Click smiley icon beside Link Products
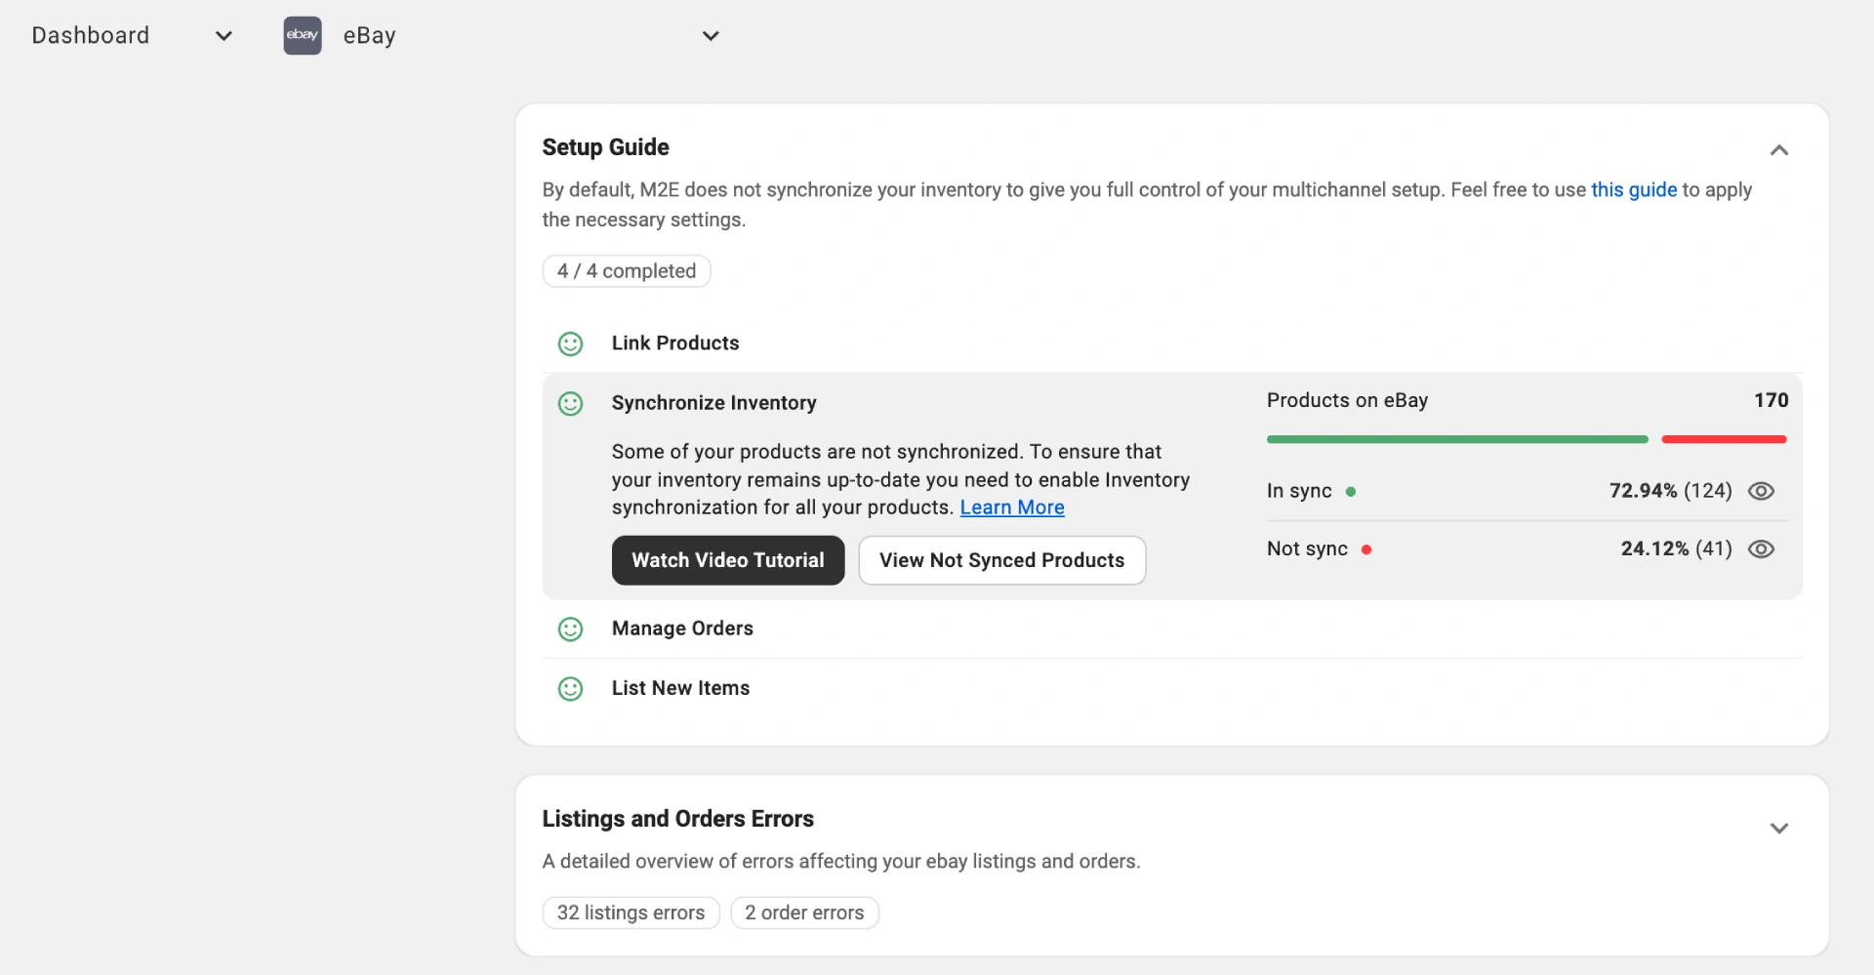Screen dimensions: 1874x975 pos(570,344)
